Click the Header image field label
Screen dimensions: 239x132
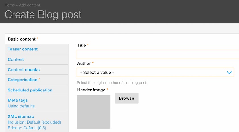pyautogui.click(x=91, y=90)
